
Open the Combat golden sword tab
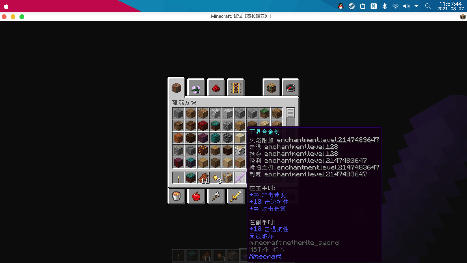236,196
